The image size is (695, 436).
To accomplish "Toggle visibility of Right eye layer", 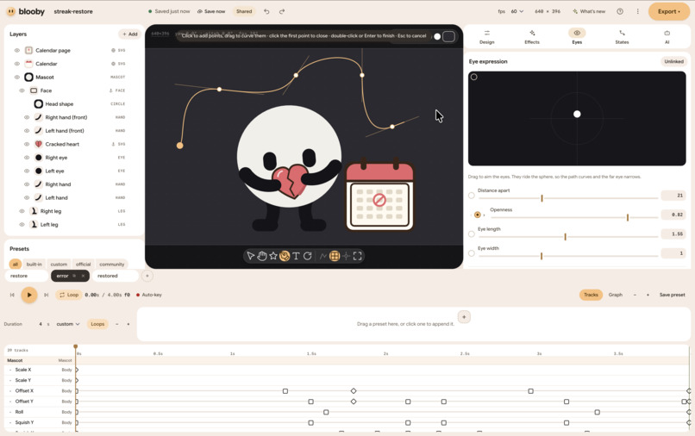I will 27,158.
